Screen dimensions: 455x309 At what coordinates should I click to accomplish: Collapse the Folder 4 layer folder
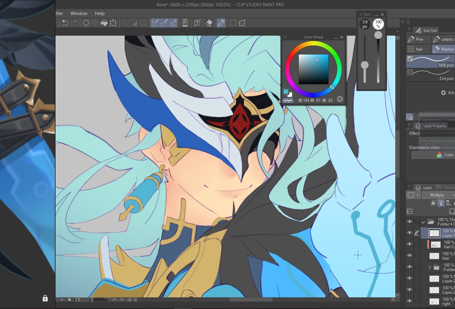tap(423, 222)
